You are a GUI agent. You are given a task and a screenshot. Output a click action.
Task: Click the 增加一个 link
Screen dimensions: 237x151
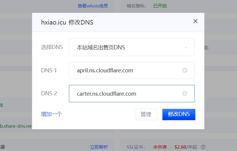point(52,114)
